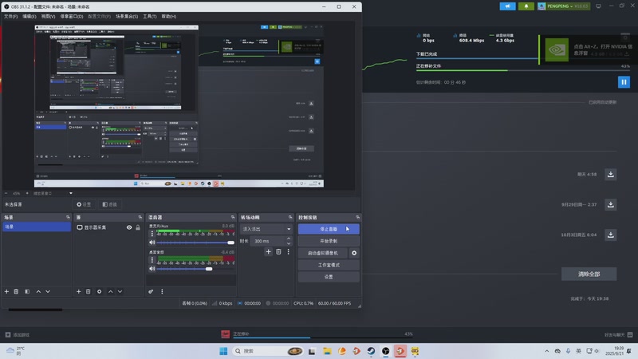Open options menu for 桌面音频 channel
The width and height of the screenshot is (638, 359).
pyautogui.click(x=152, y=260)
